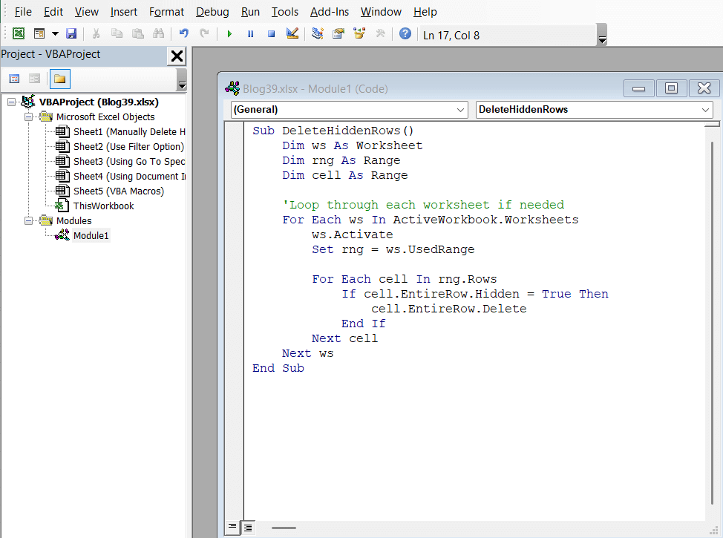The width and height of the screenshot is (723, 538).
Task: Switch to Full Module View mode
Action: (x=247, y=527)
